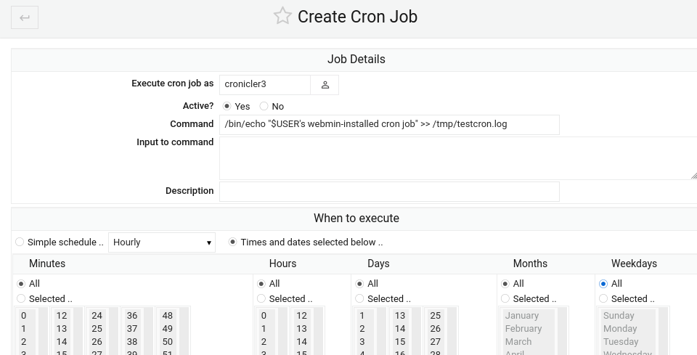Set Active to No
697x355 pixels.
264,106
